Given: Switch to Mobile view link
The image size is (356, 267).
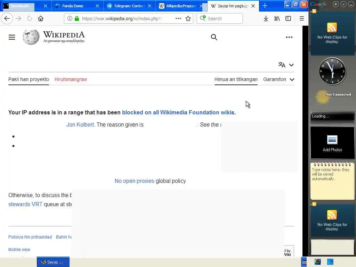Looking at the screenshot, I should pyautogui.click(x=19, y=250).
